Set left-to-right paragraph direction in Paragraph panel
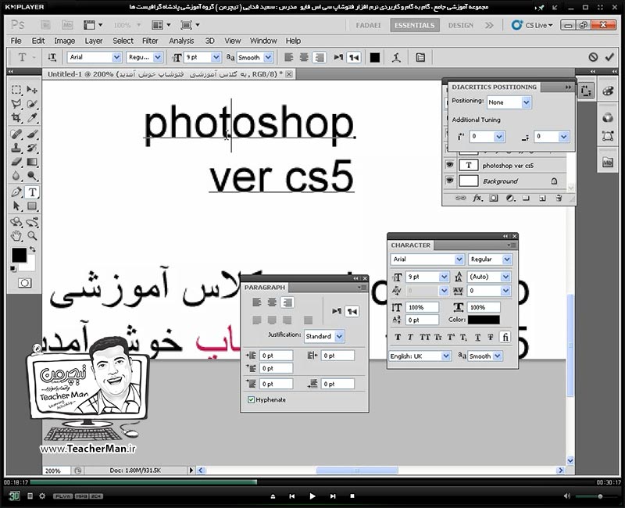Viewport: 625px width, 508px height. pyautogui.click(x=337, y=311)
